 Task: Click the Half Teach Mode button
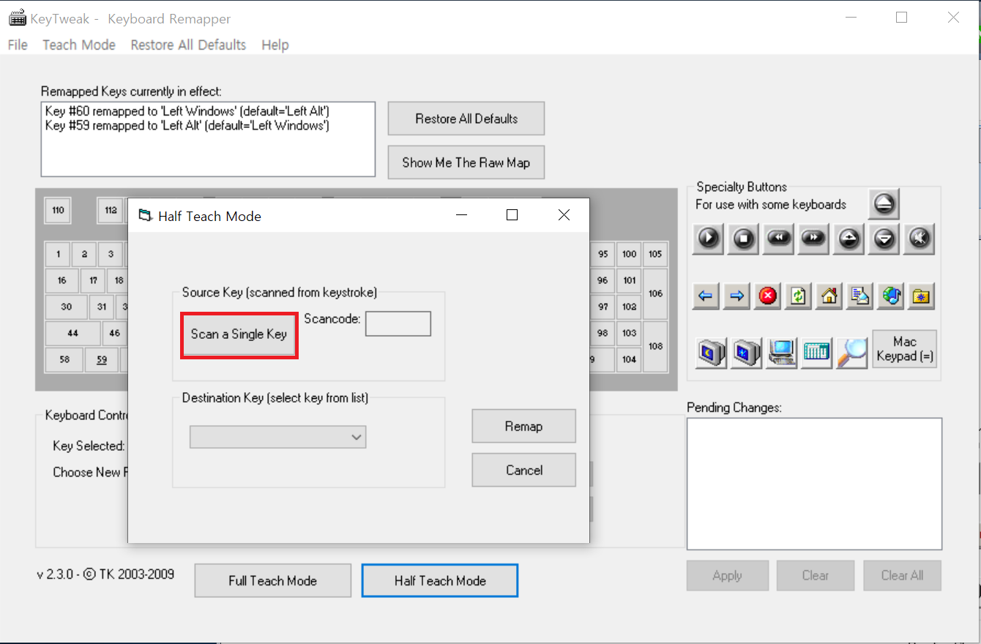click(x=440, y=580)
